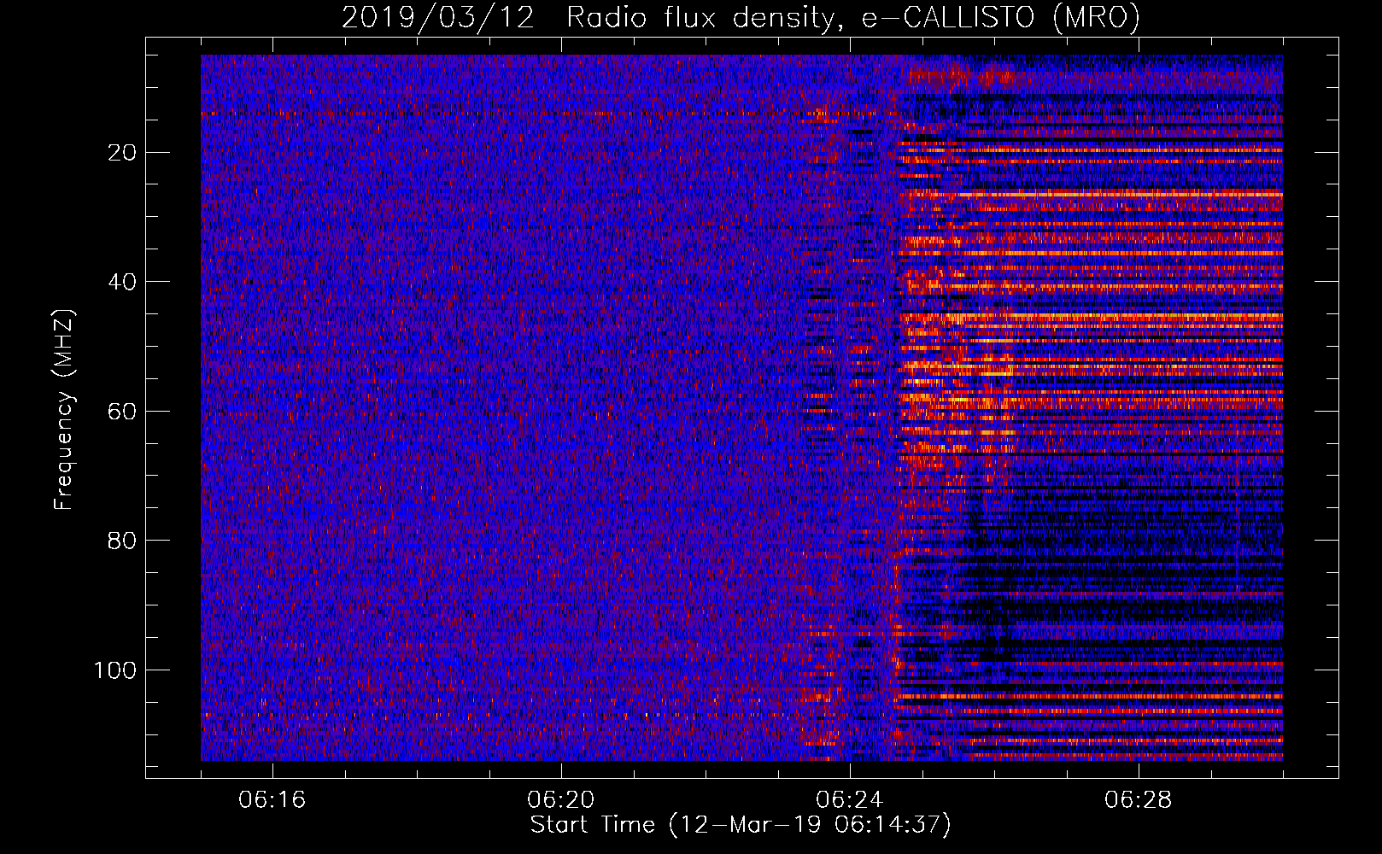Click the 06:16 time tick label
Screen dimensions: 1382x854
pos(272,800)
